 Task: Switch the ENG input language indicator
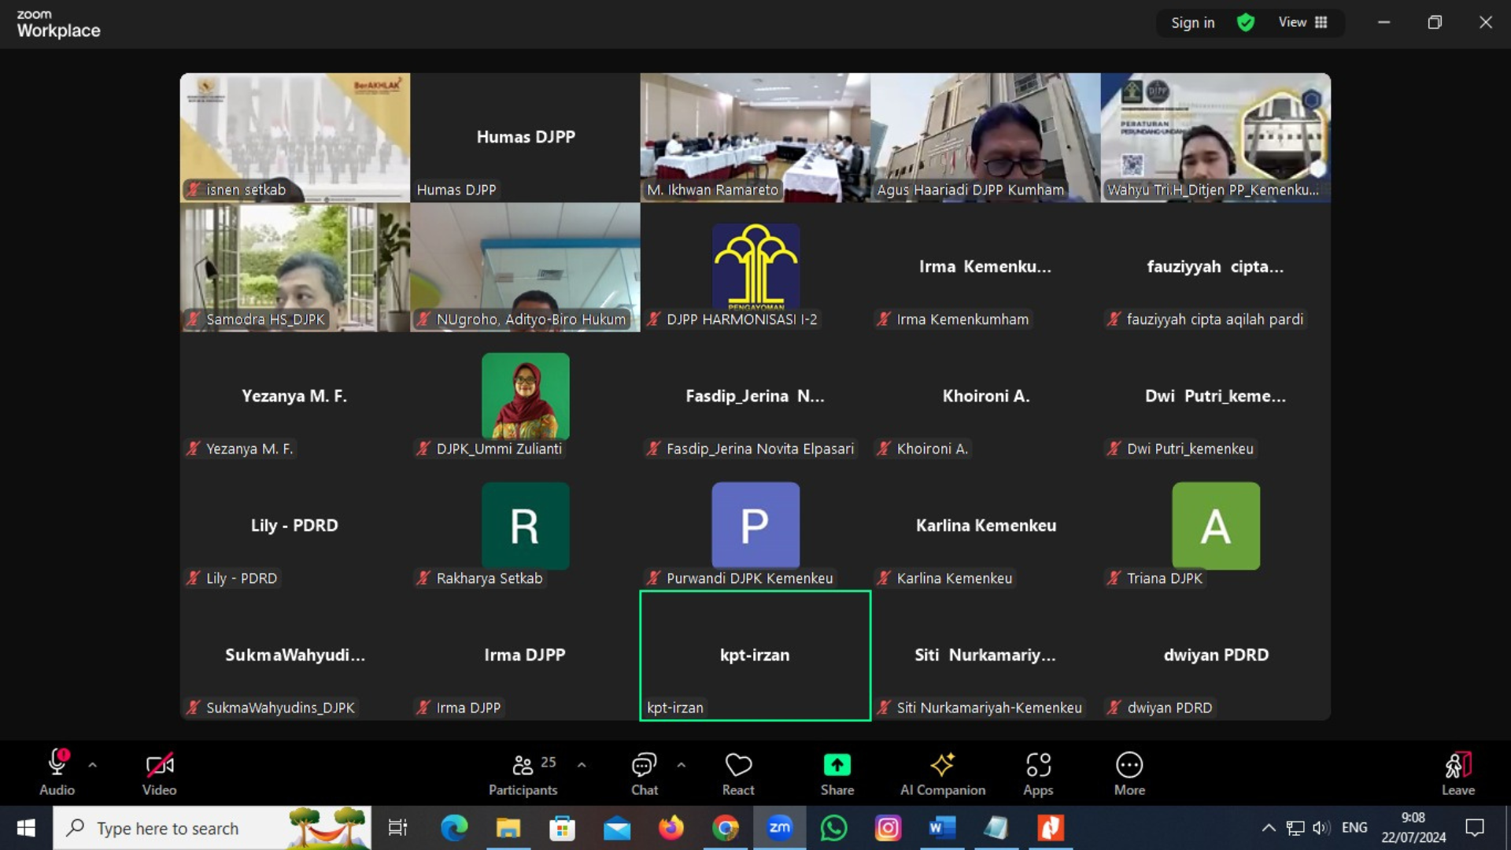(x=1354, y=828)
